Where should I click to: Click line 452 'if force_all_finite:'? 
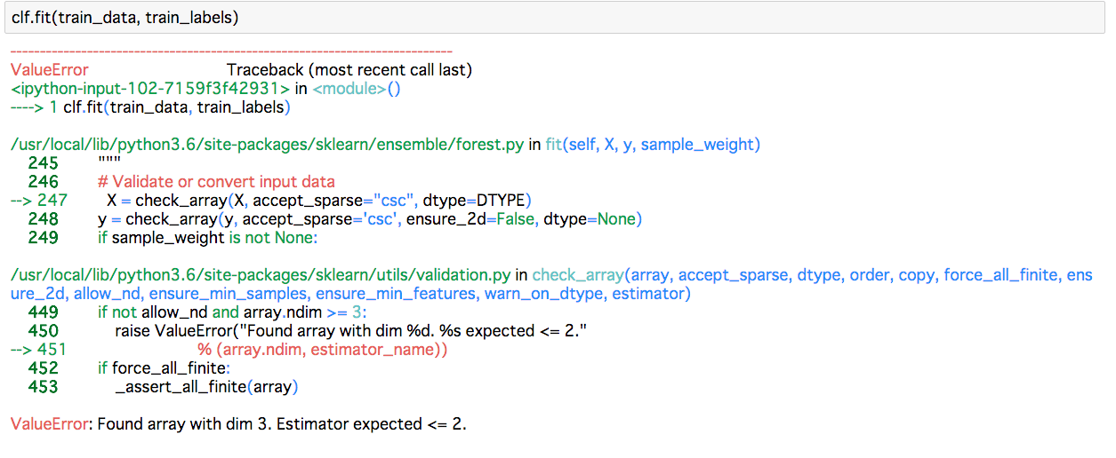click(164, 368)
